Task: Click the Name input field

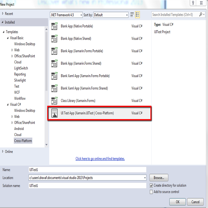Action: 87,170
